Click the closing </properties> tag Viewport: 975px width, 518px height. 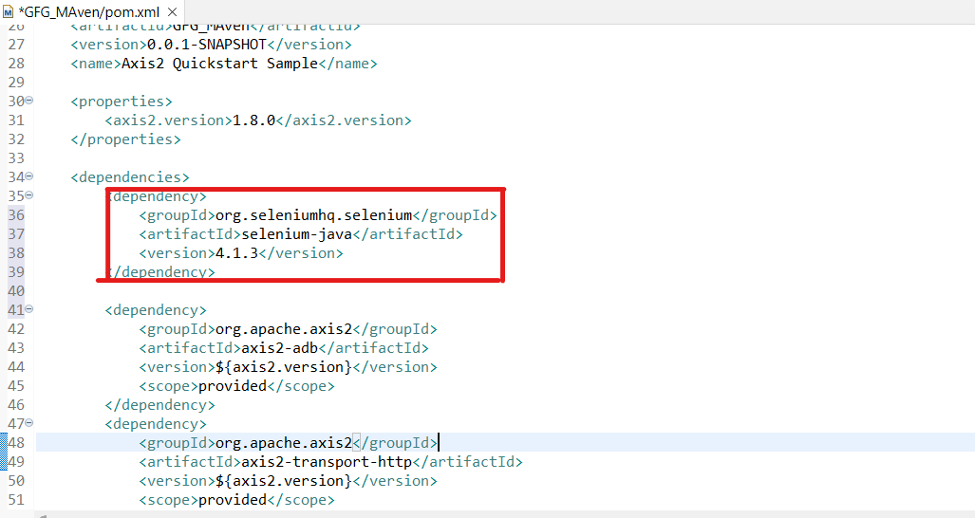tap(125, 139)
